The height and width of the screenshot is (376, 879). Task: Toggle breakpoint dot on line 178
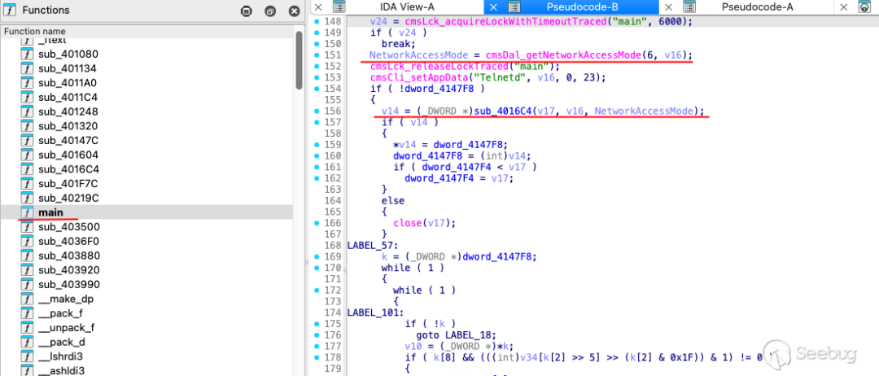pos(317,357)
